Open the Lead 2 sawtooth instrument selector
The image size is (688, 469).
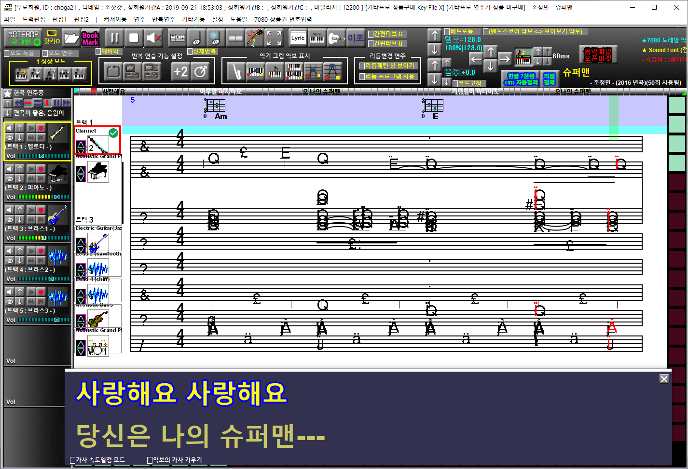pos(81,270)
